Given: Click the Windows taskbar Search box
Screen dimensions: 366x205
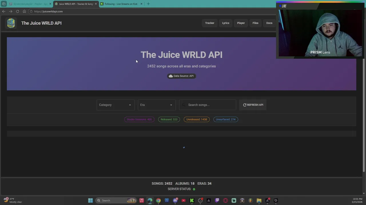Looking at the screenshot, I should click(x=116, y=200).
